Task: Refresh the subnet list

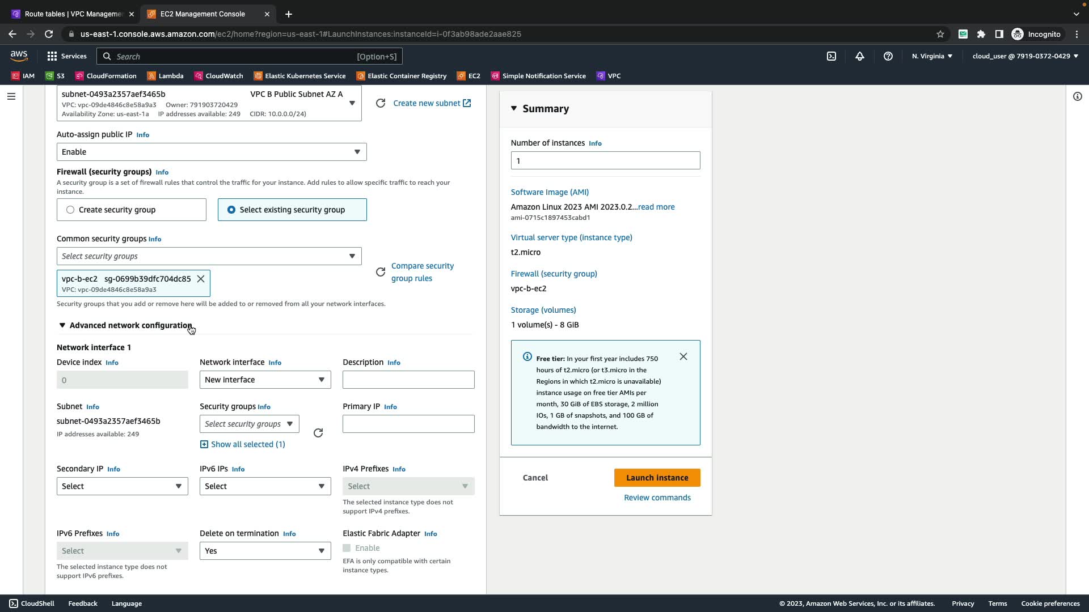Action: pyautogui.click(x=381, y=103)
